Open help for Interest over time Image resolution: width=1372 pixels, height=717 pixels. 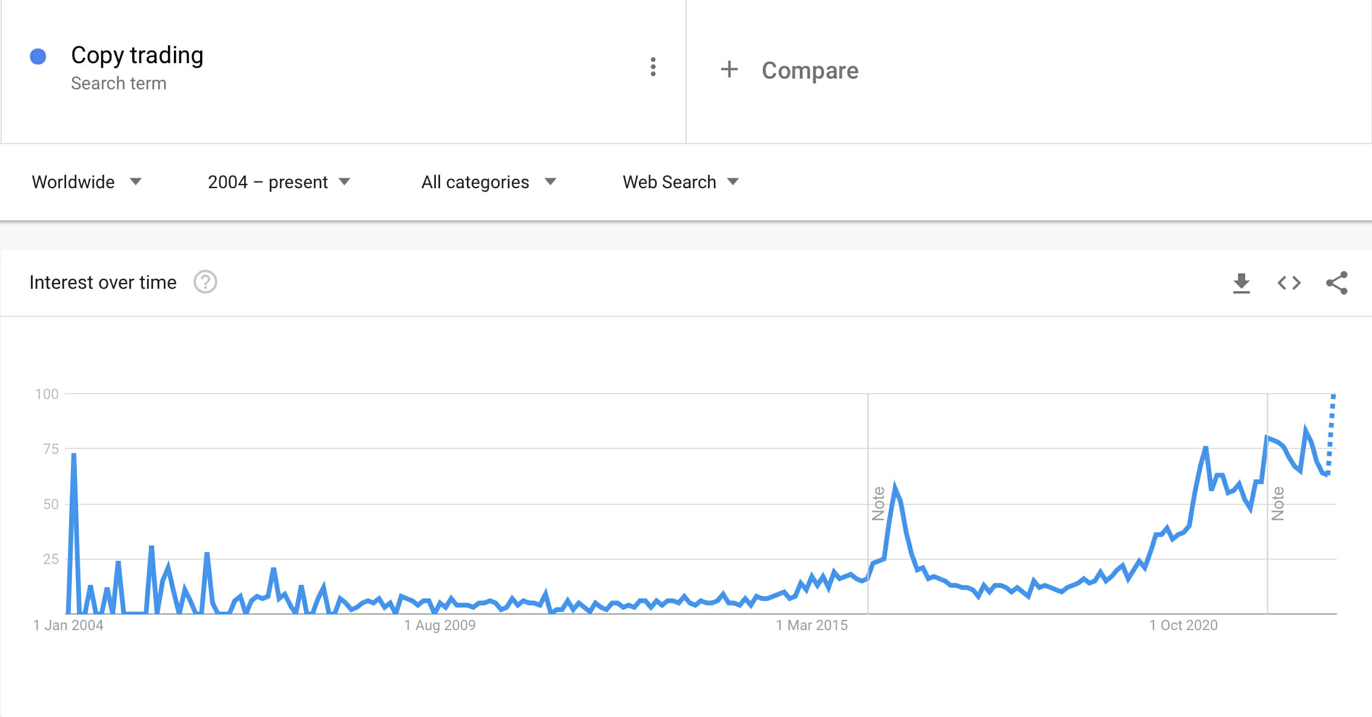click(205, 282)
